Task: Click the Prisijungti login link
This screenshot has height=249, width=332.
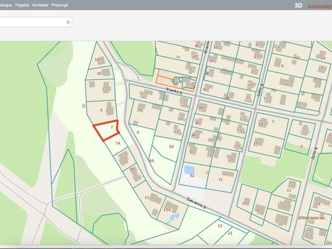Action: [60, 5]
